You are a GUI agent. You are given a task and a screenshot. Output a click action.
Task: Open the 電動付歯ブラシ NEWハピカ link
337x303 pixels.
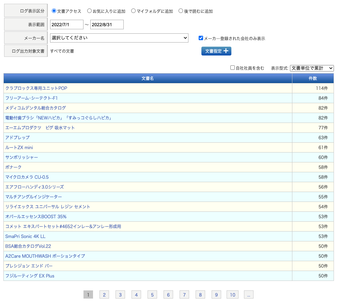tap(58, 118)
